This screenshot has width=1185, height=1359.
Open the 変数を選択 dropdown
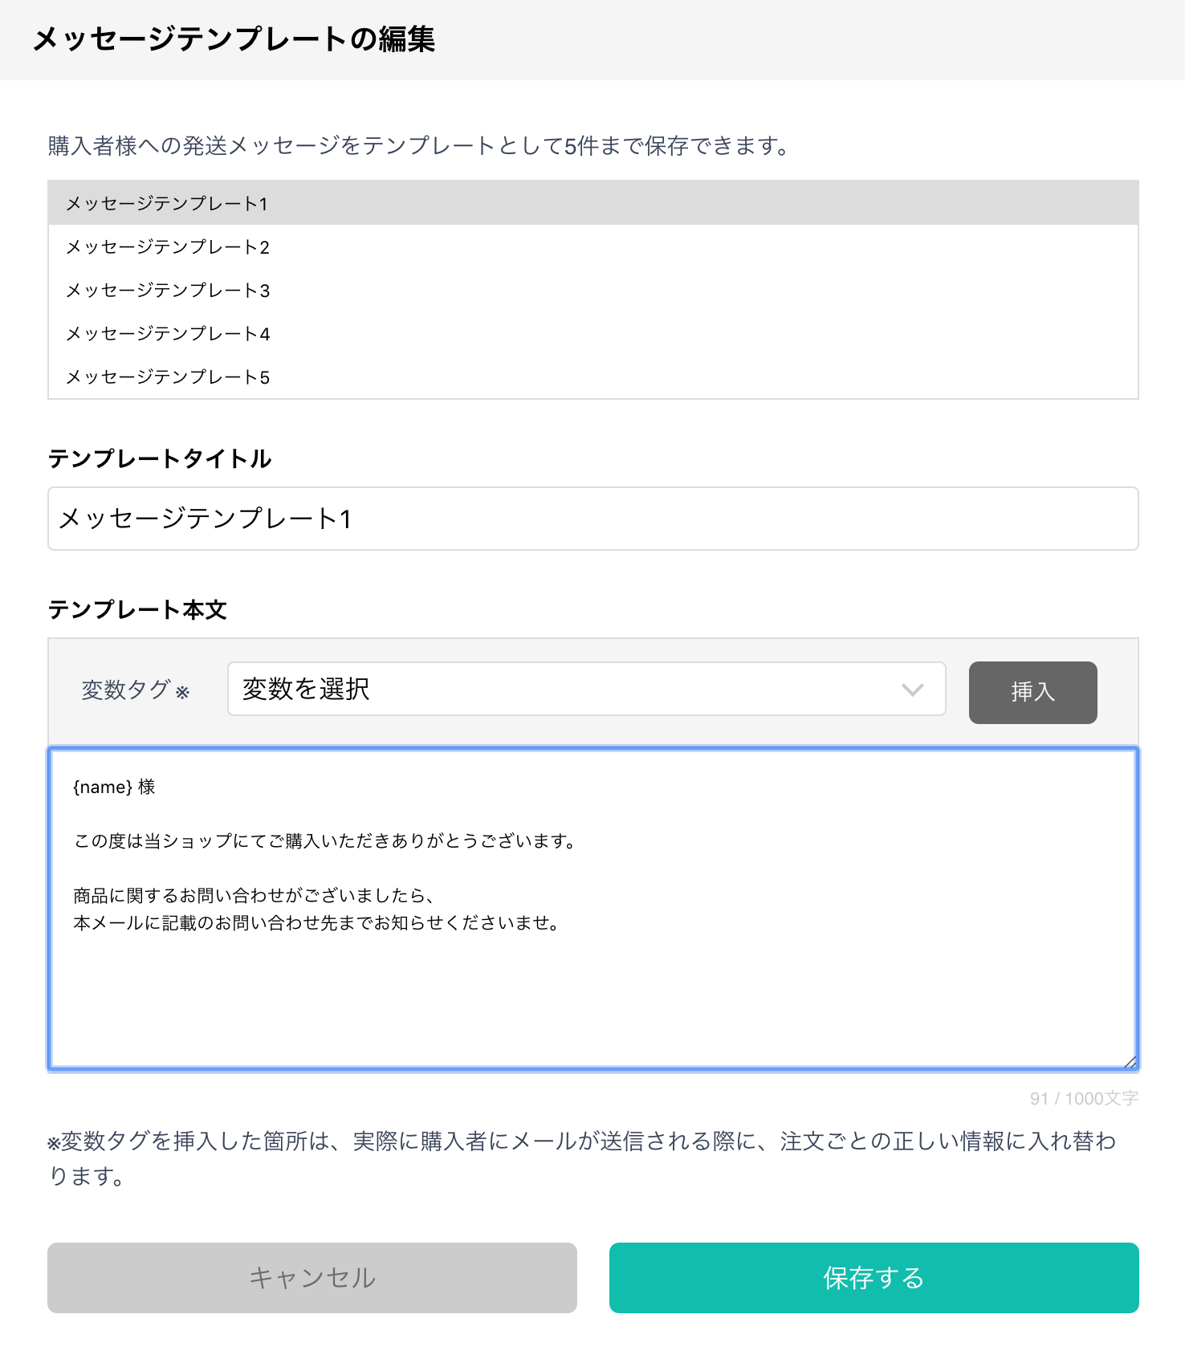click(x=586, y=689)
